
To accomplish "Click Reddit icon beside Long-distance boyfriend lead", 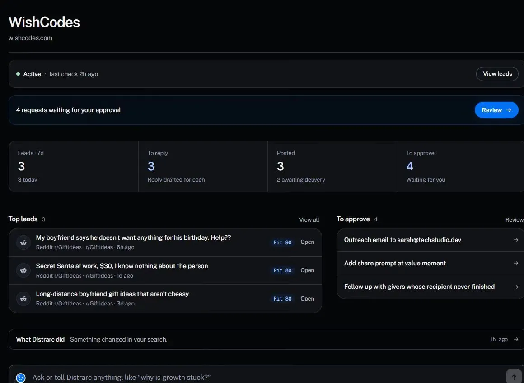I will point(23,299).
